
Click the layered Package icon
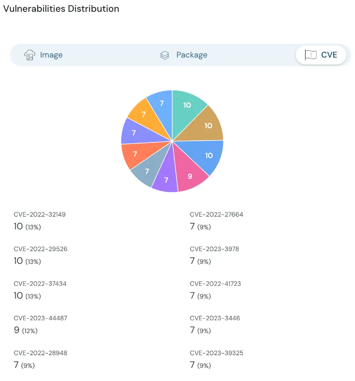[x=164, y=55]
